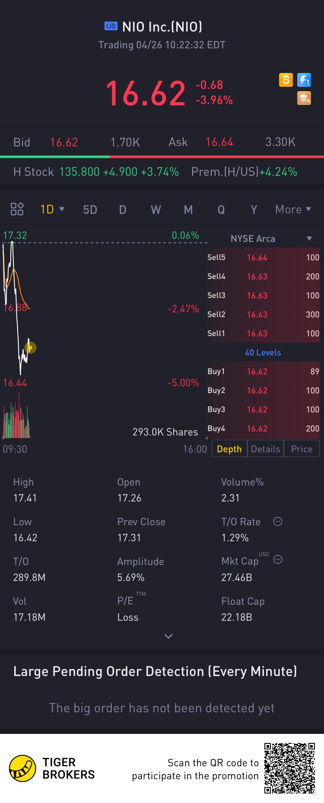Viewport: 324px width, 803px height.
Task: Switch to the 5D chart tab
Action: tap(90, 210)
